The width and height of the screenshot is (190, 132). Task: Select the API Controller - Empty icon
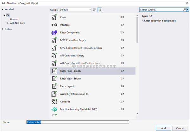54,56
